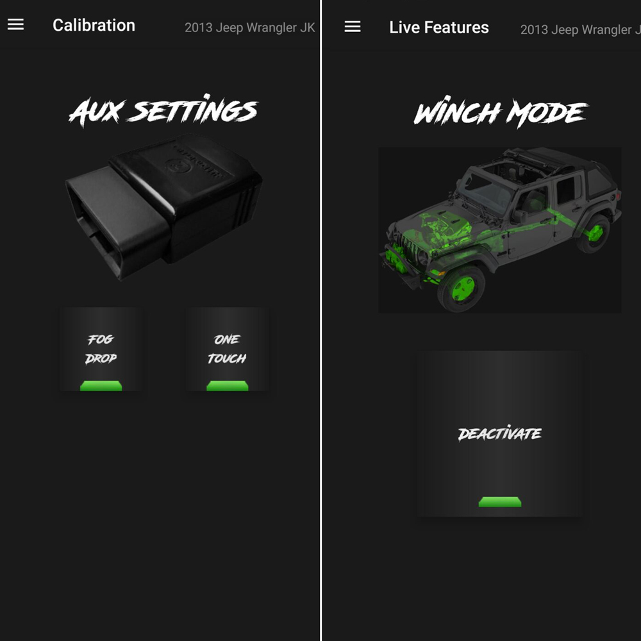This screenshot has height=641, width=641.
Task: Toggle the One Touch setting
Action: coord(228,349)
